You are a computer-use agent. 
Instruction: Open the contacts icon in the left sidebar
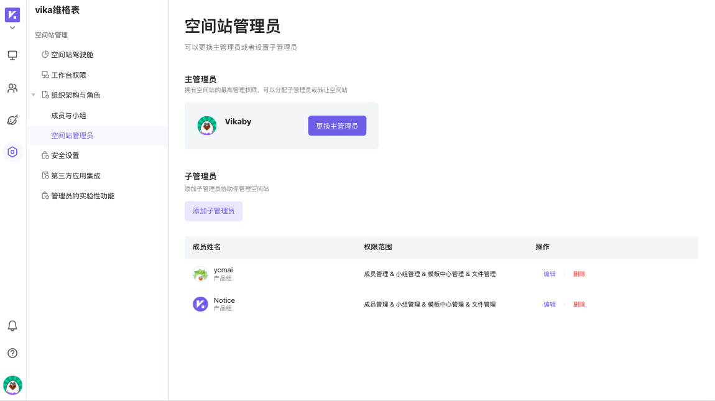point(12,88)
